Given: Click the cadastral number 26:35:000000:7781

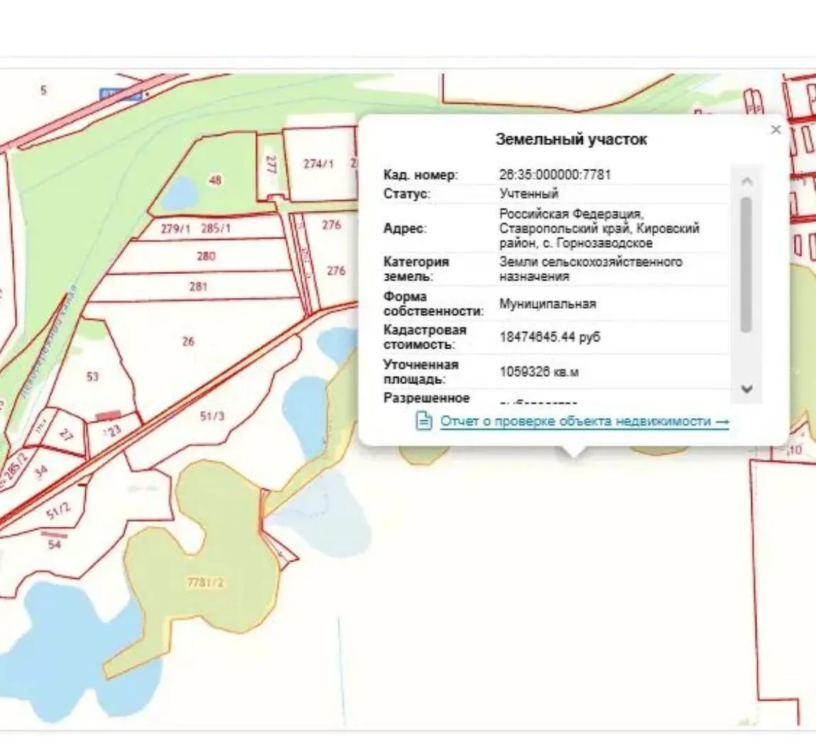Looking at the screenshot, I should [x=555, y=175].
